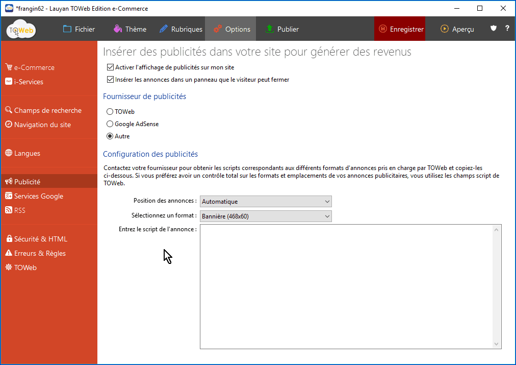Click the Champs de recherche magnifier icon
This screenshot has width=516, height=365.
9,110
